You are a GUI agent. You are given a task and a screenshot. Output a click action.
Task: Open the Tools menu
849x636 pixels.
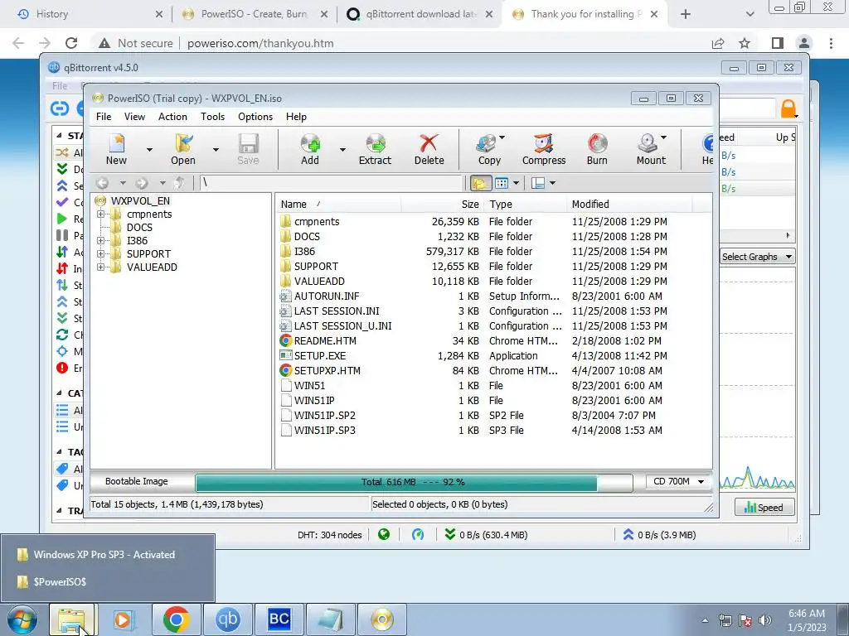[212, 116]
